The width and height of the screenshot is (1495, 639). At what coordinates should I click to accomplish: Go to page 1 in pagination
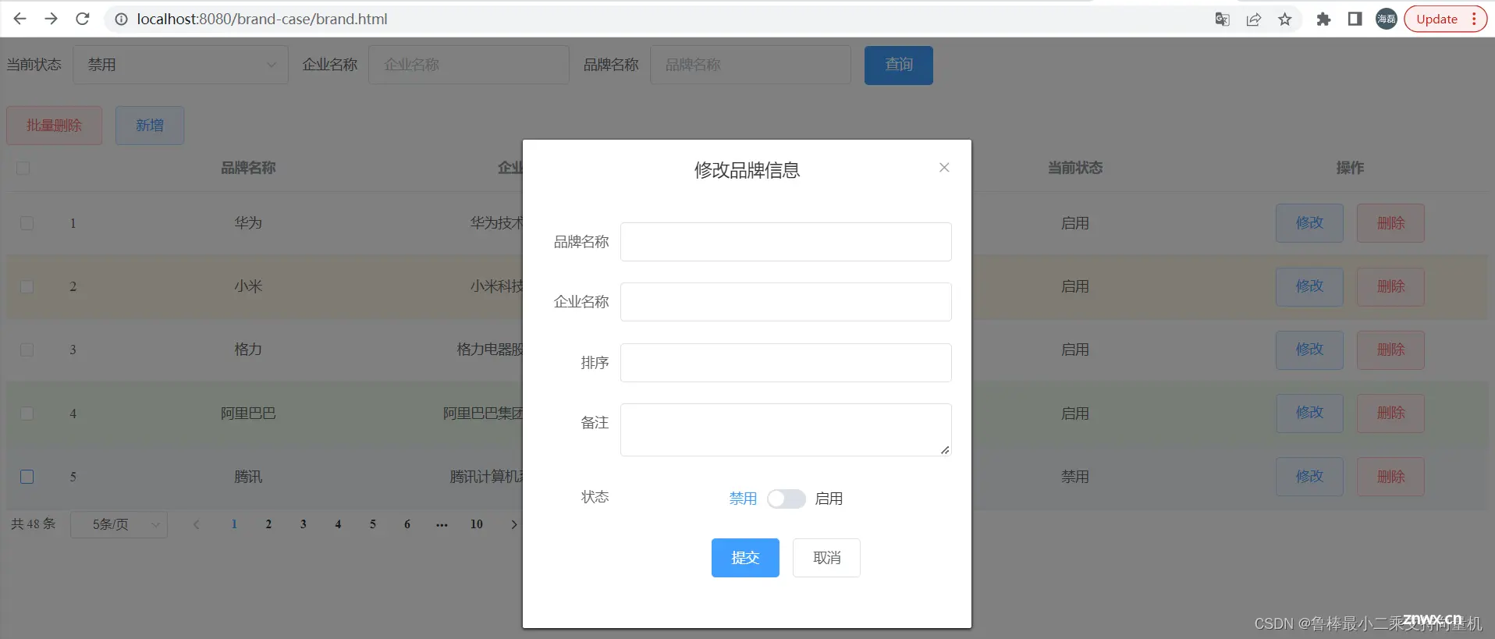[234, 524]
